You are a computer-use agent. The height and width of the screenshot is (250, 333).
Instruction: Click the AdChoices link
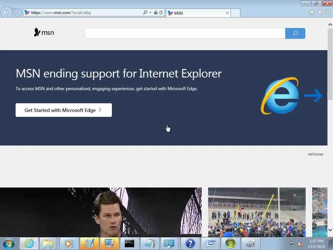(x=315, y=154)
